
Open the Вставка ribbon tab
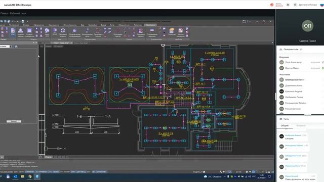click(x=26, y=25)
